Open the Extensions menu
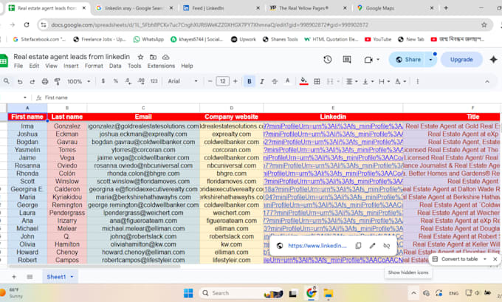 [x=161, y=66]
